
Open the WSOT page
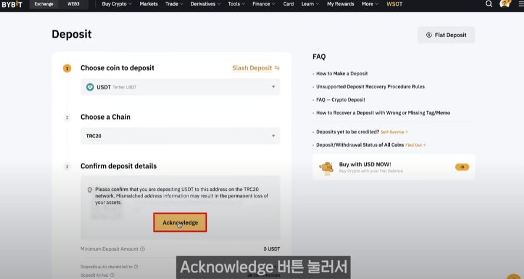coord(394,4)
